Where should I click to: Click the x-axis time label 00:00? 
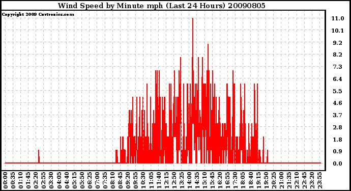point(6,180)
